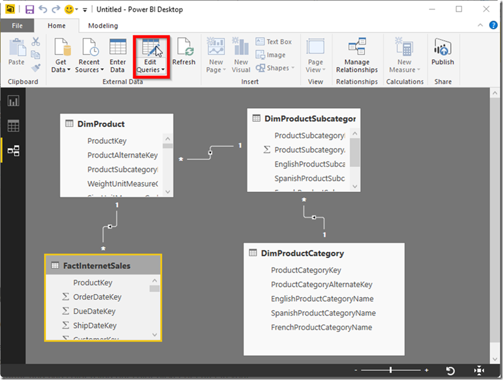Viewport: 503px width, 380px height.
Task: Select the Format Painter brush icon
Action: pyautogui.click(x=36, y=68)
